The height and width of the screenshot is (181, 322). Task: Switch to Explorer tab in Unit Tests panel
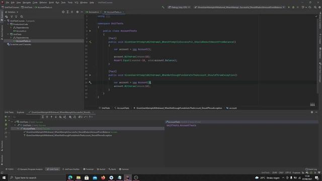[x=20, y=112]
